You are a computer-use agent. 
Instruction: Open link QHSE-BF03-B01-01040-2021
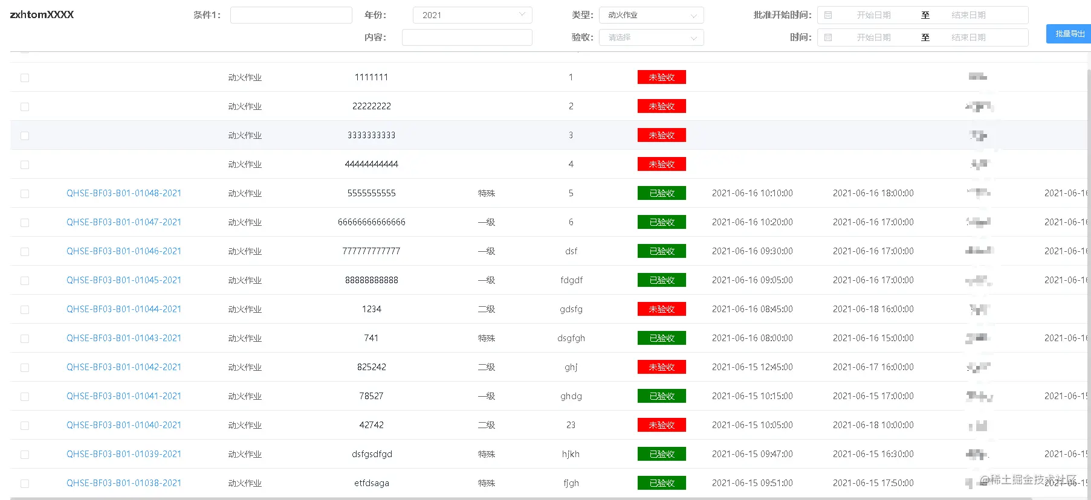point(124,425)
